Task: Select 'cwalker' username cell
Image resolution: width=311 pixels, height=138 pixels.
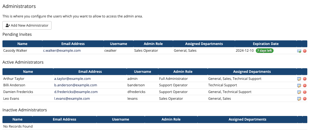Action: click(x=110, y=50)
